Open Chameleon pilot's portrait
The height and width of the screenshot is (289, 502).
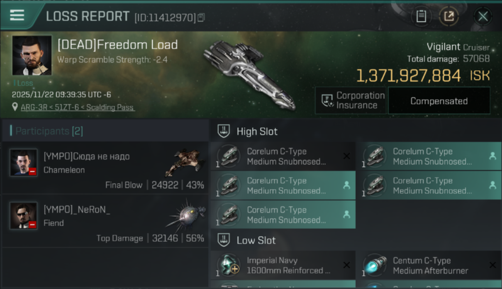click(x=24, y=162)
